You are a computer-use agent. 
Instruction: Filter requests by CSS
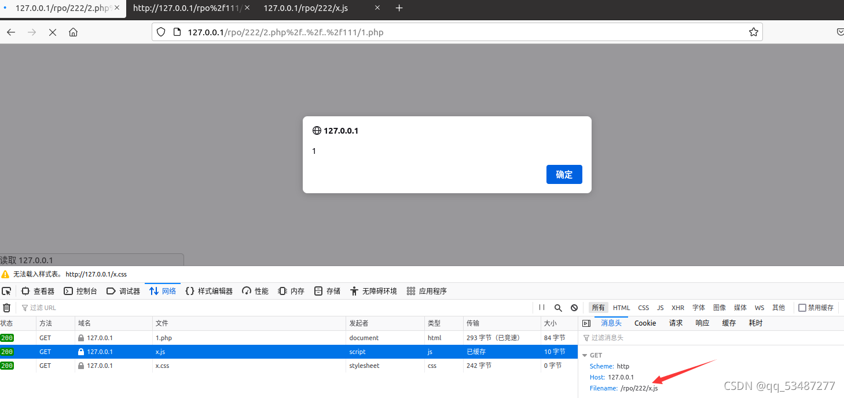644,308
